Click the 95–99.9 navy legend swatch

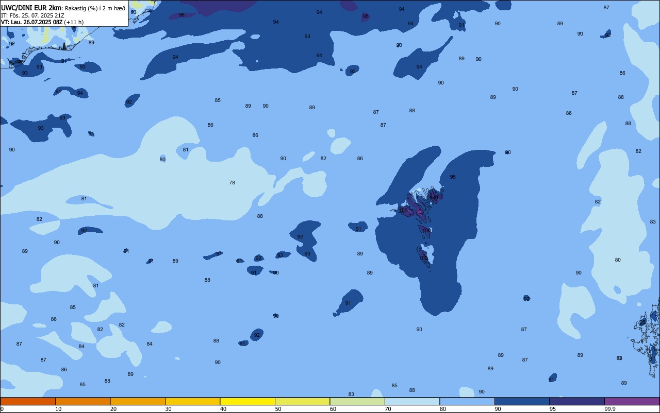pos(577,401)
